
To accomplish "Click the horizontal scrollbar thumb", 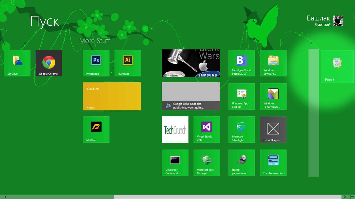I will [x=227, y=197].
